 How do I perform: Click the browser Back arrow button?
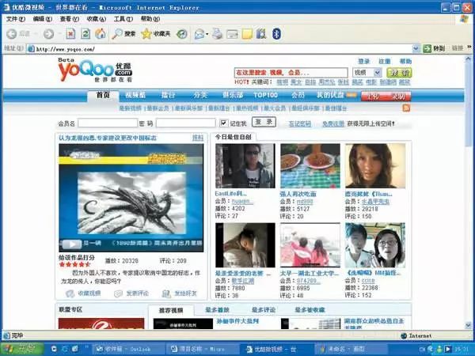tap(12, 34)
